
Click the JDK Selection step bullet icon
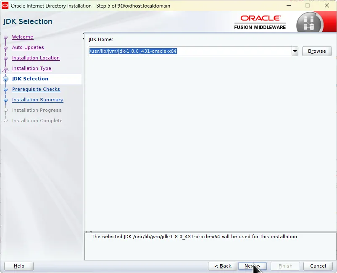6,79
